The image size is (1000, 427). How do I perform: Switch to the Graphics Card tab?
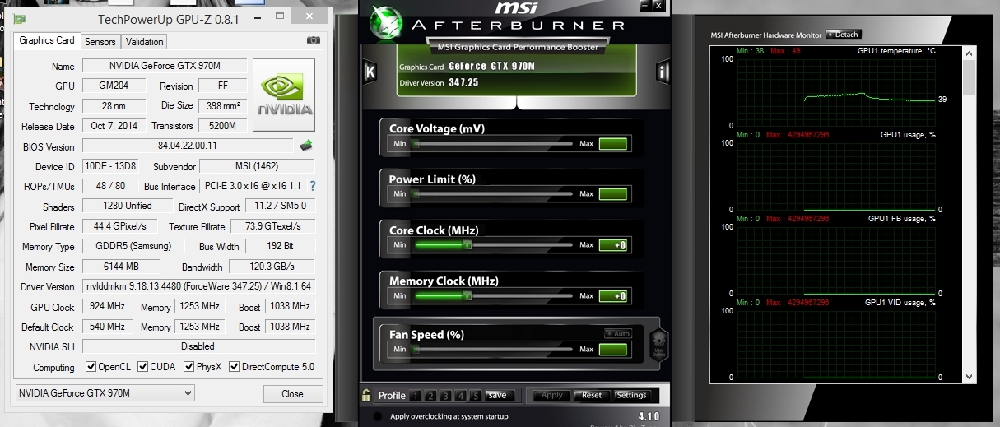pos(47,40)
